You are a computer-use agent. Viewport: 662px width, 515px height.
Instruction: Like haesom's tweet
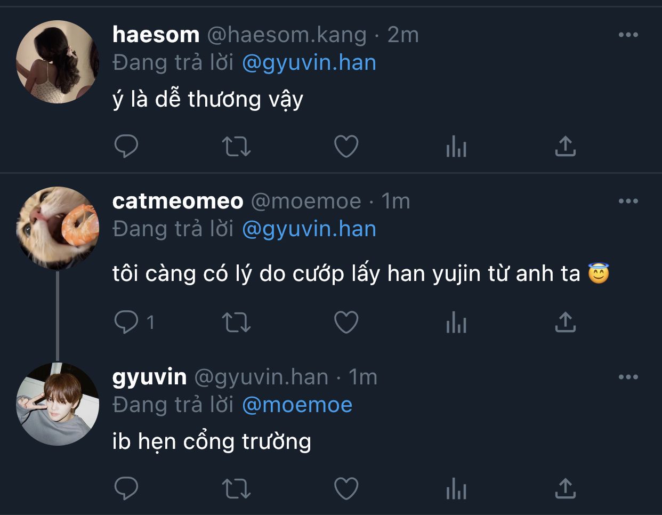coord(346,146)
